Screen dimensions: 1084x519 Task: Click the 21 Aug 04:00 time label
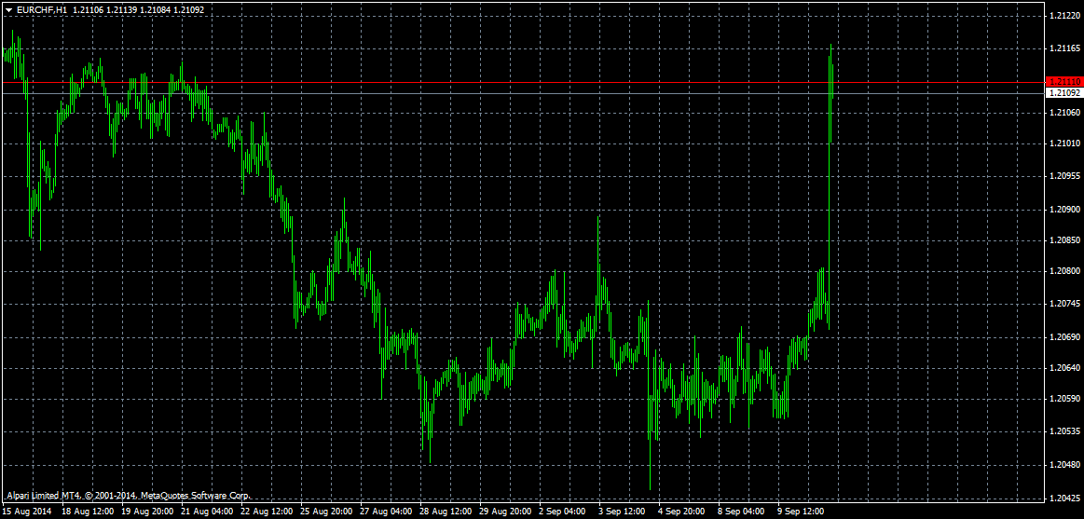click(x=207, y=512)
